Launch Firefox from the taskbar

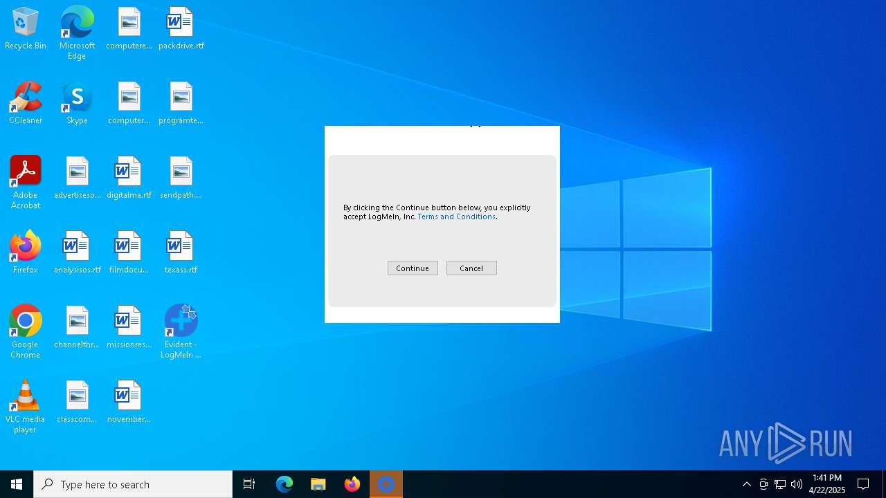tap(352, 484)
